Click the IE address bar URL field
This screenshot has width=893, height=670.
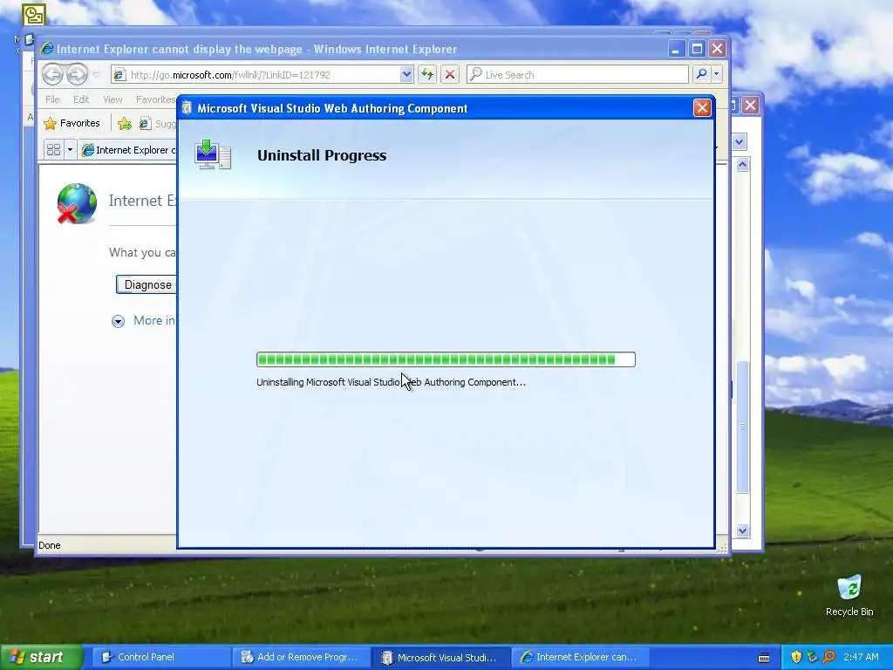(x=262, y=75)
